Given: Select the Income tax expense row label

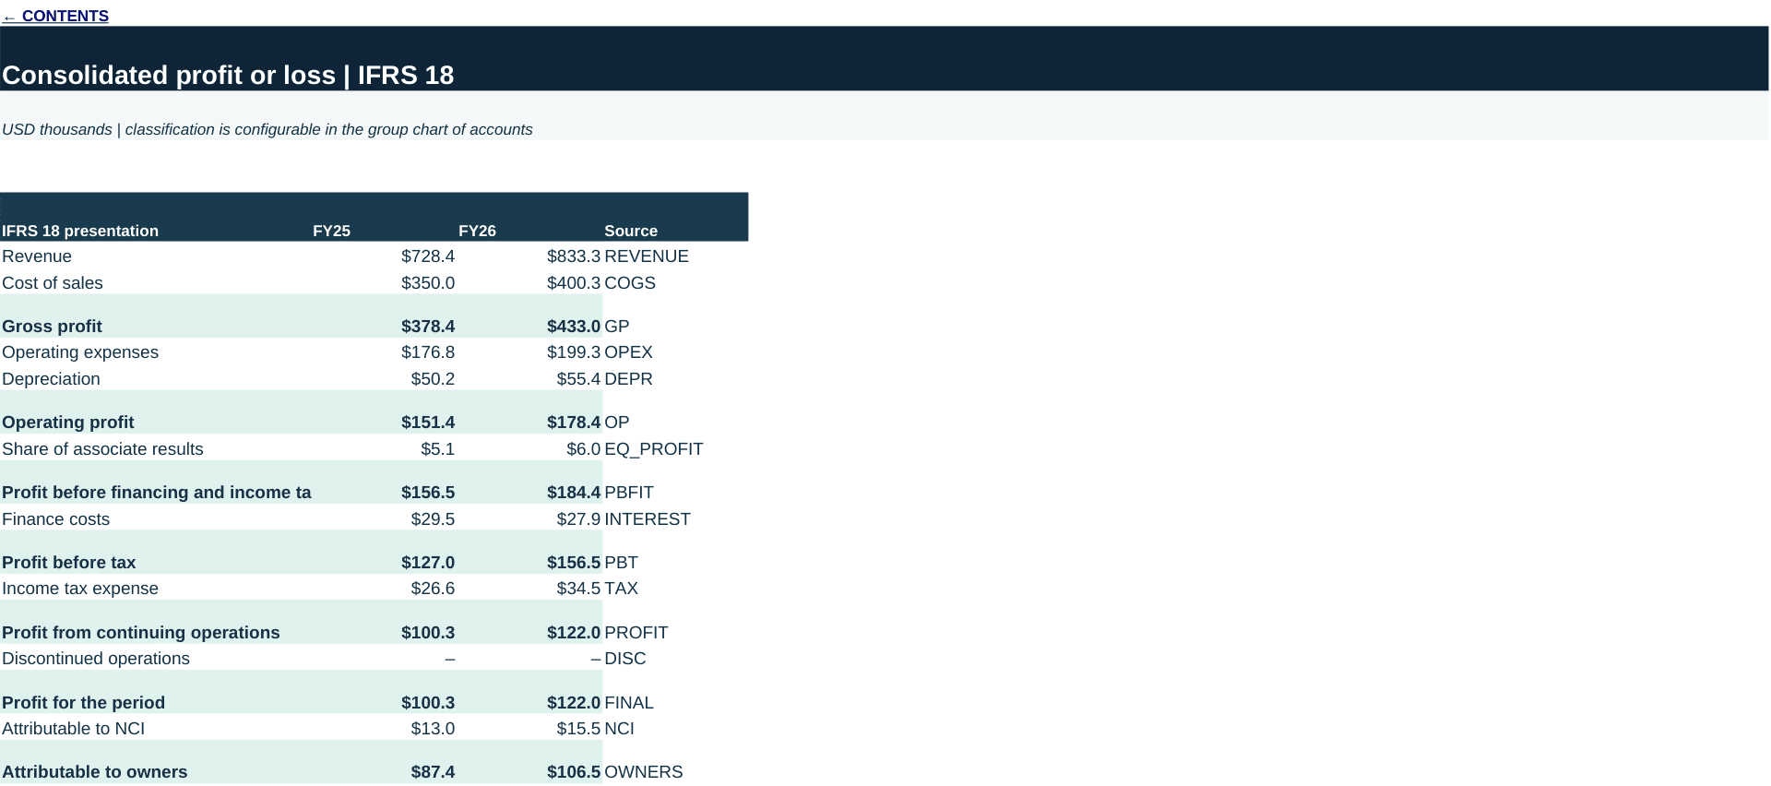Looking at the screenshot, I should tap(80, 589).
